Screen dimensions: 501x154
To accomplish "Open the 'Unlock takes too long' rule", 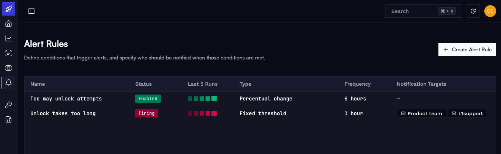I will click(63, 113).
